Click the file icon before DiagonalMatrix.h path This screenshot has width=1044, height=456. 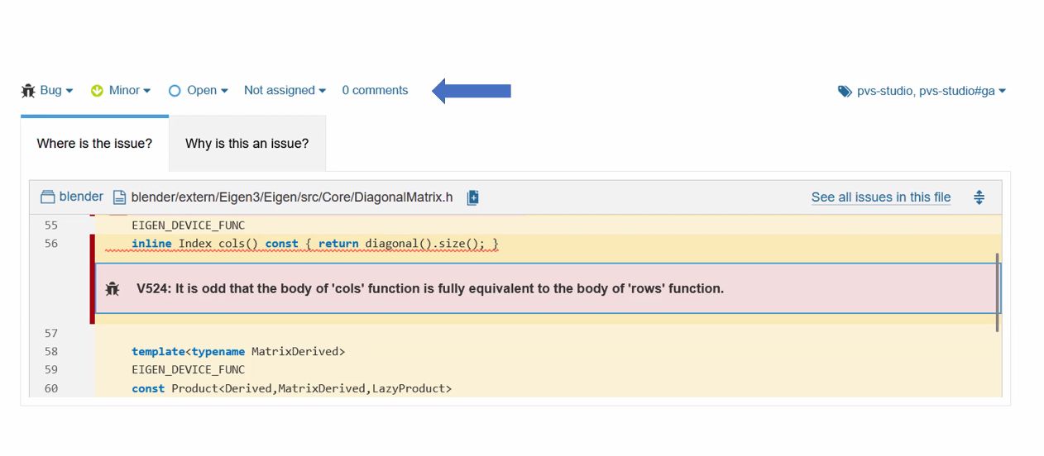[120, 197]
